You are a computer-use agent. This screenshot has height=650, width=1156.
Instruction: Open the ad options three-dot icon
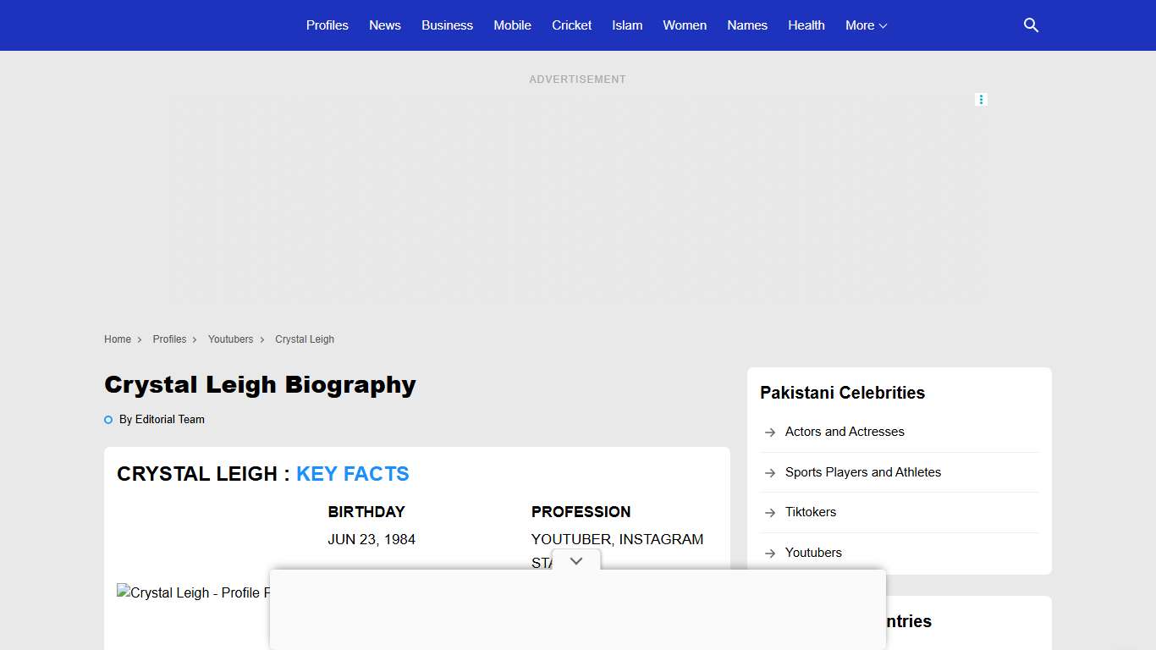(981, 100)
